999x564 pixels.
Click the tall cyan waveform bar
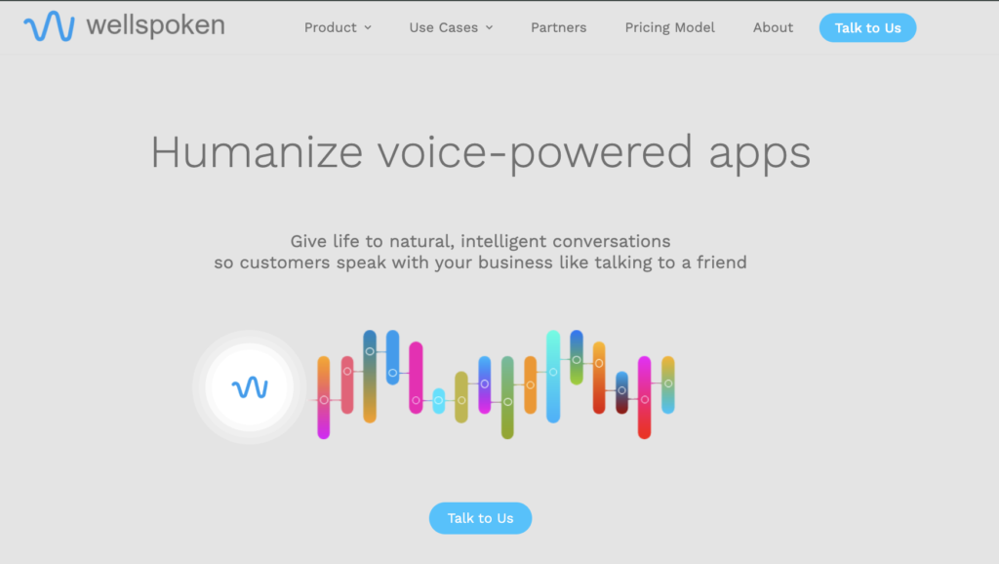[x=553, y=377]
